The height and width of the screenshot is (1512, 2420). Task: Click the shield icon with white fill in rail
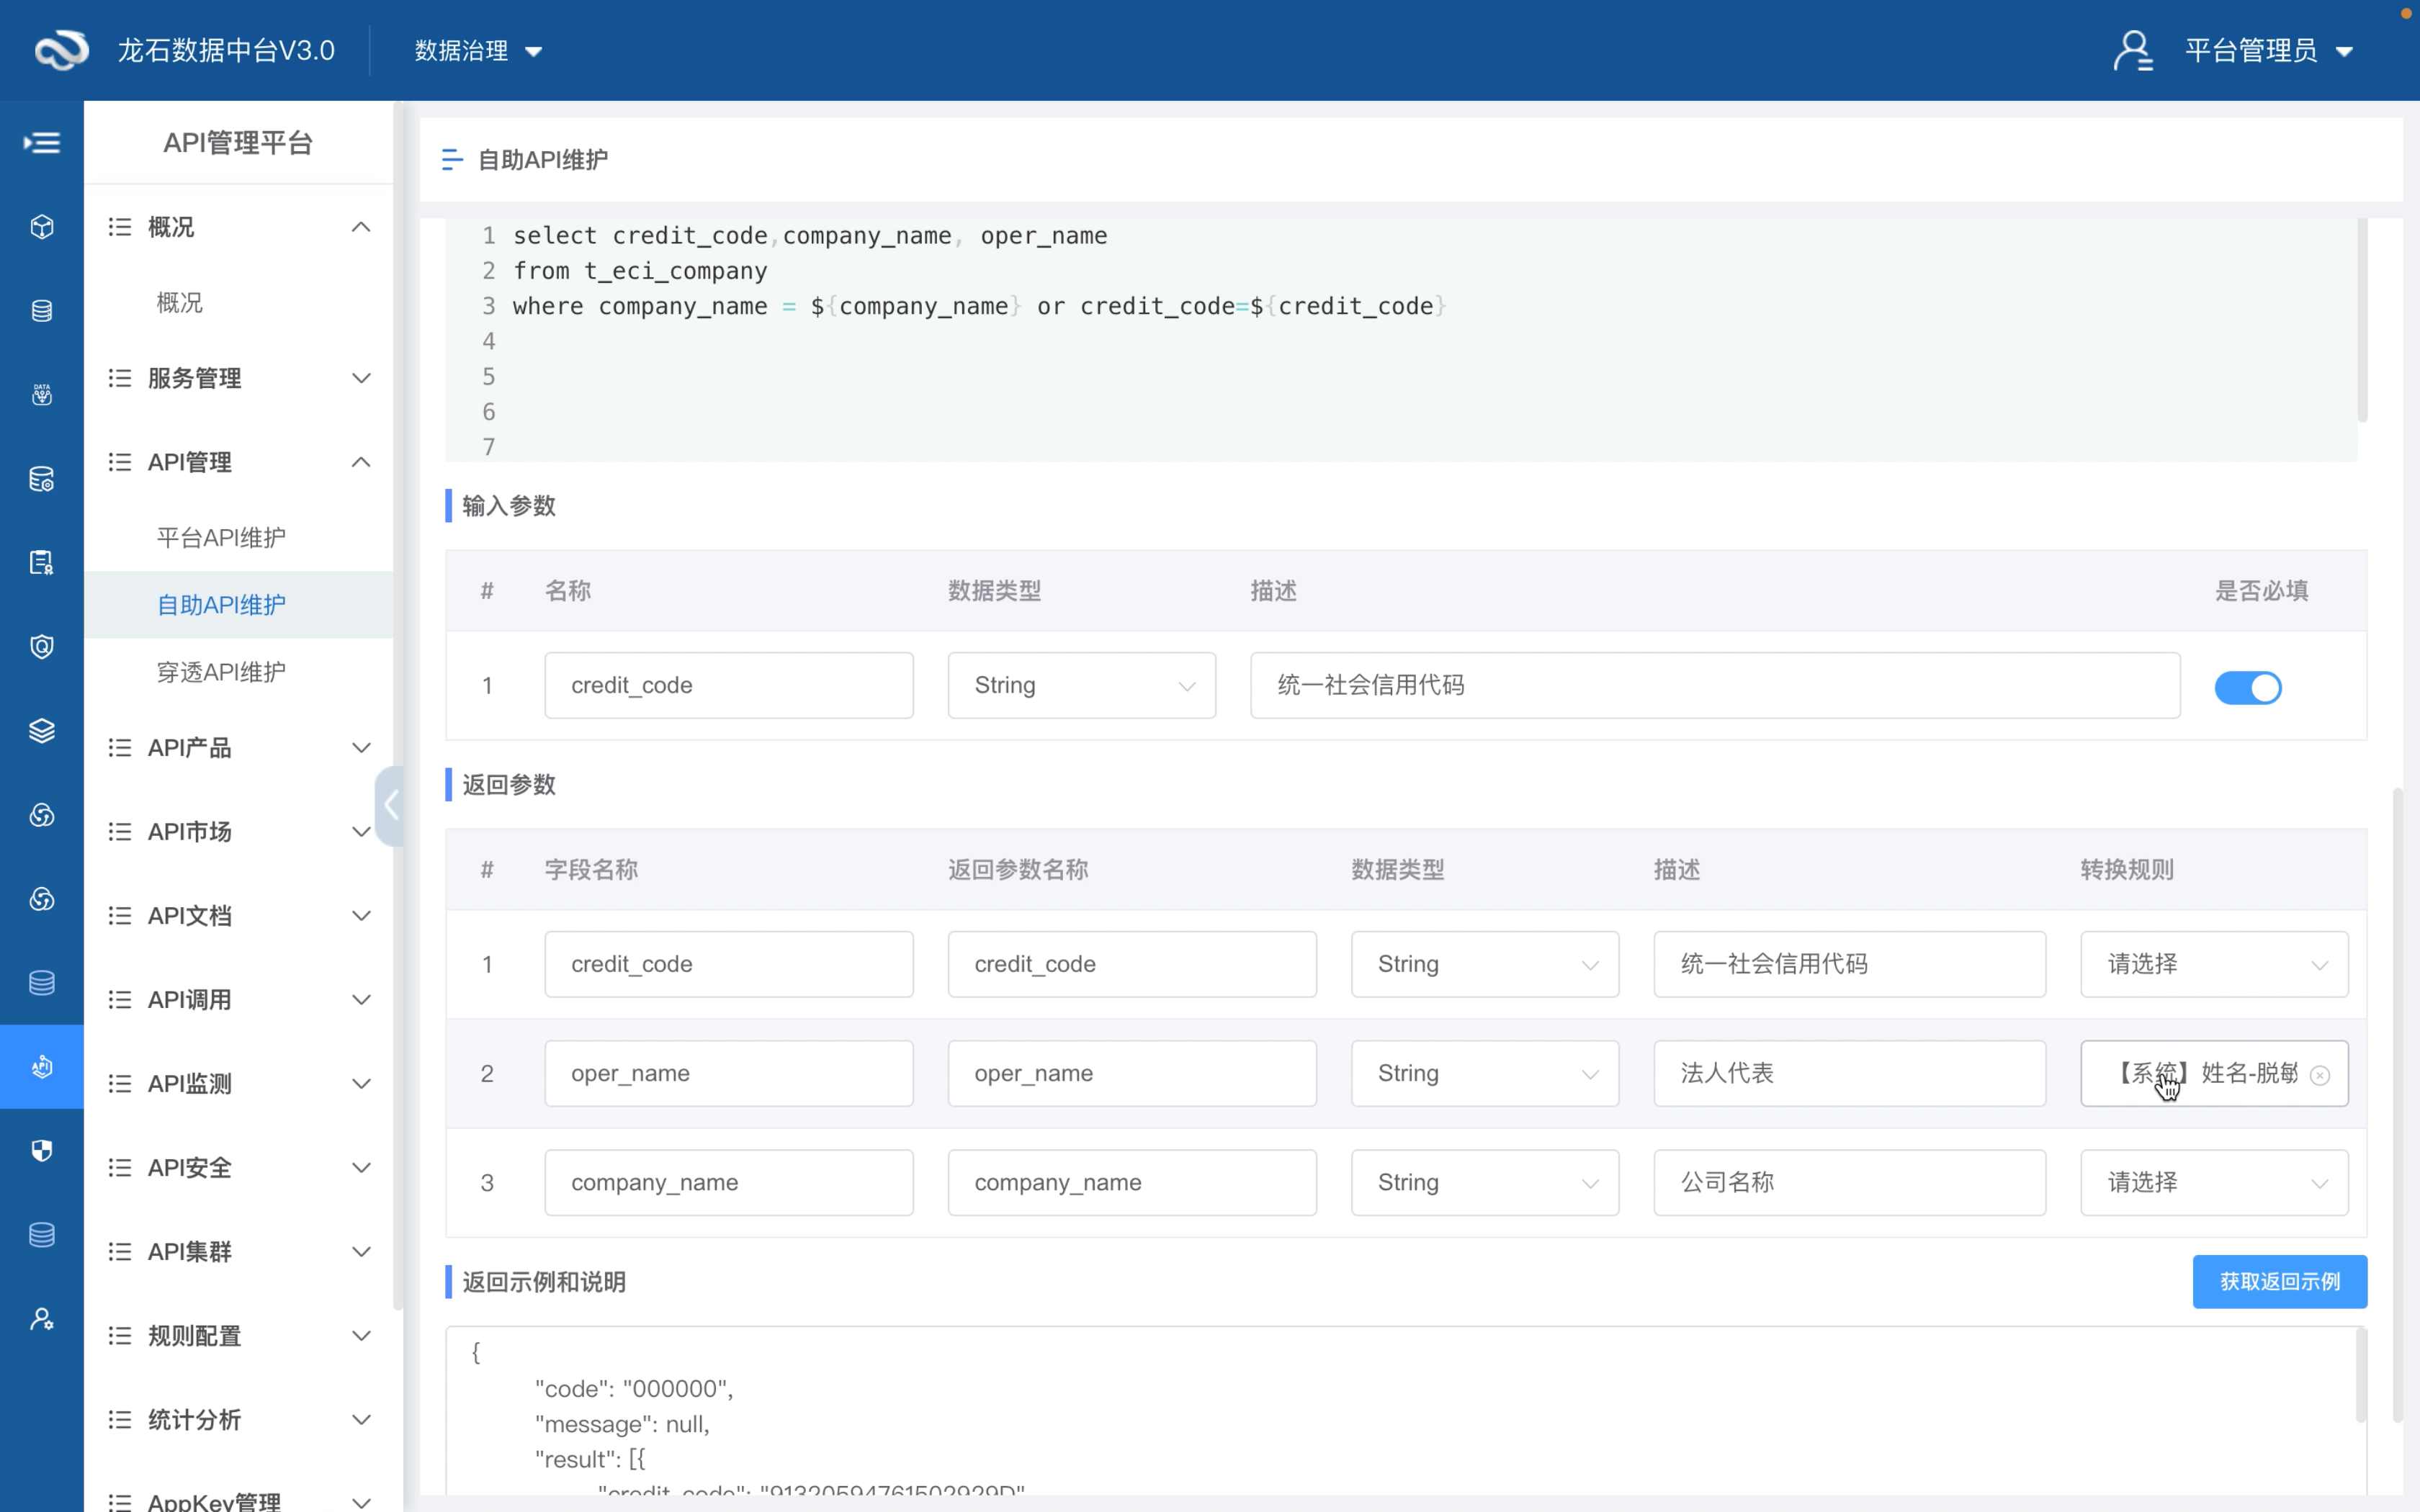42,1151
